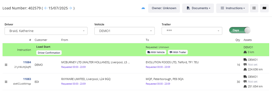The height and width of the screenshot is (94, 272).
Task: Open the Instructions menu
Action: (232, 8)
